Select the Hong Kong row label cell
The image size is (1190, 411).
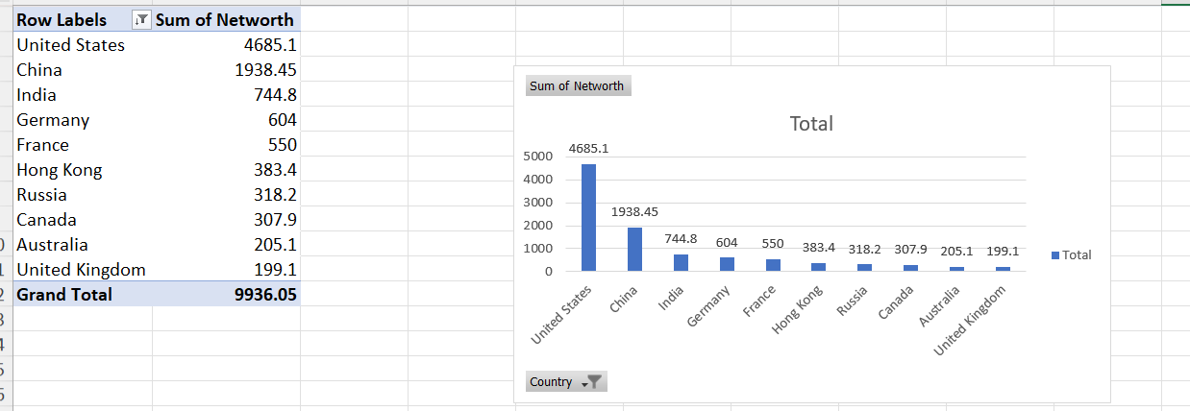point(60,170)
